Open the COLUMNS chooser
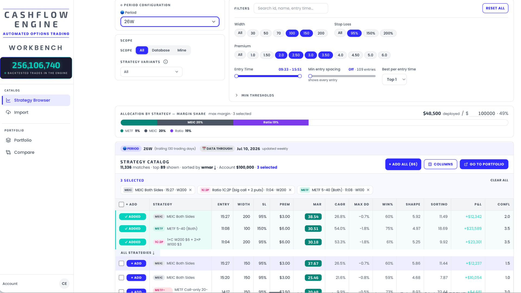 tap(440, 164)
